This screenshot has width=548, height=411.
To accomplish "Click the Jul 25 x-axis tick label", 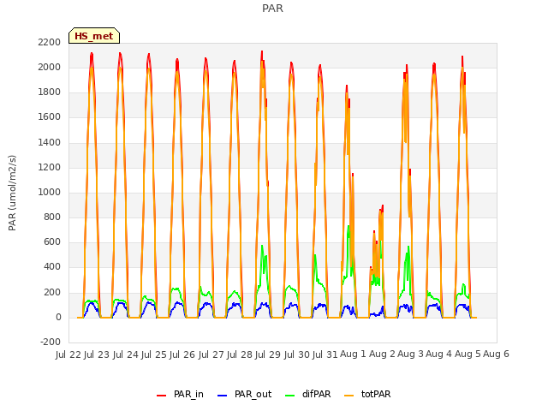I will tap(154, 354).
